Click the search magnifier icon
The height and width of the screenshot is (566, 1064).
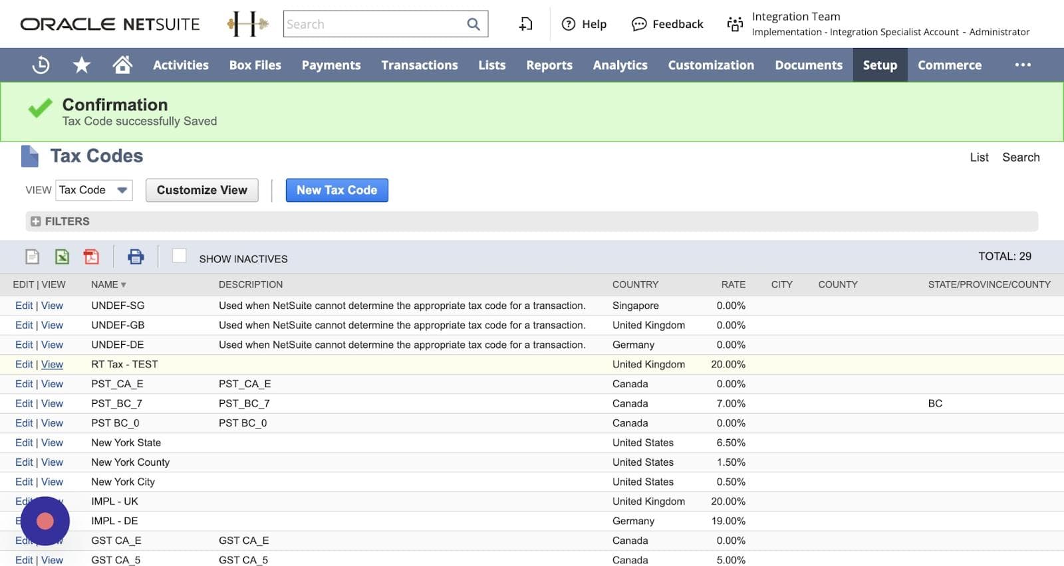click(473, 25)
